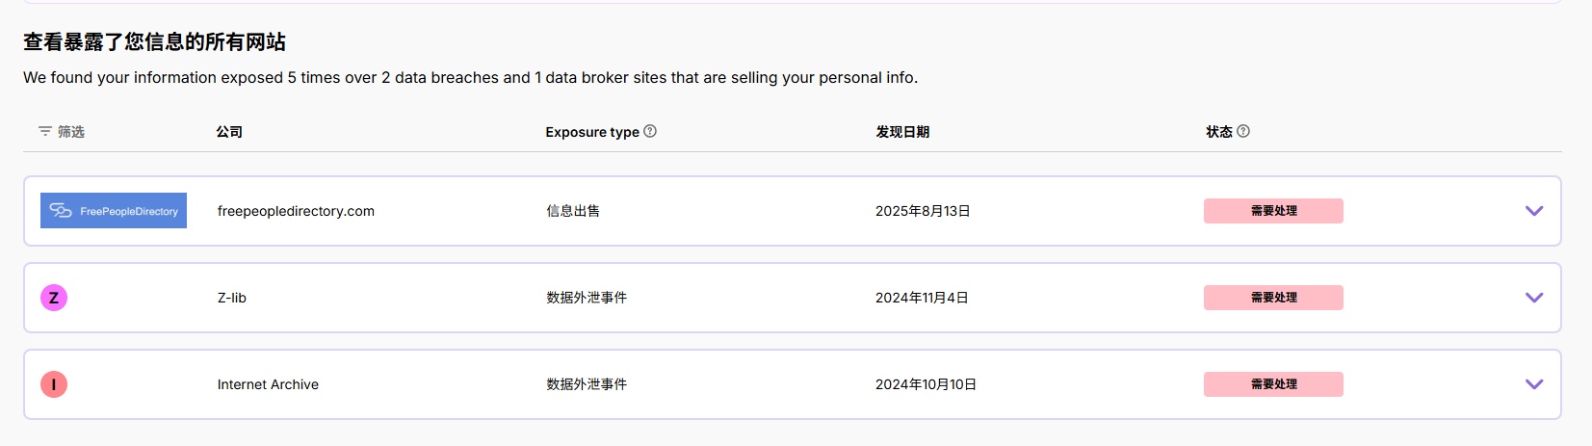Screen dimensions: 1592x446
Task: Click the 状态 help question icon
Action: [x=1243, y=131]
